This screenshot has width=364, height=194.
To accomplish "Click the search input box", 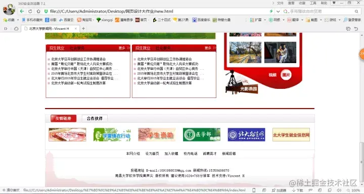I will (x=321, y=11).
